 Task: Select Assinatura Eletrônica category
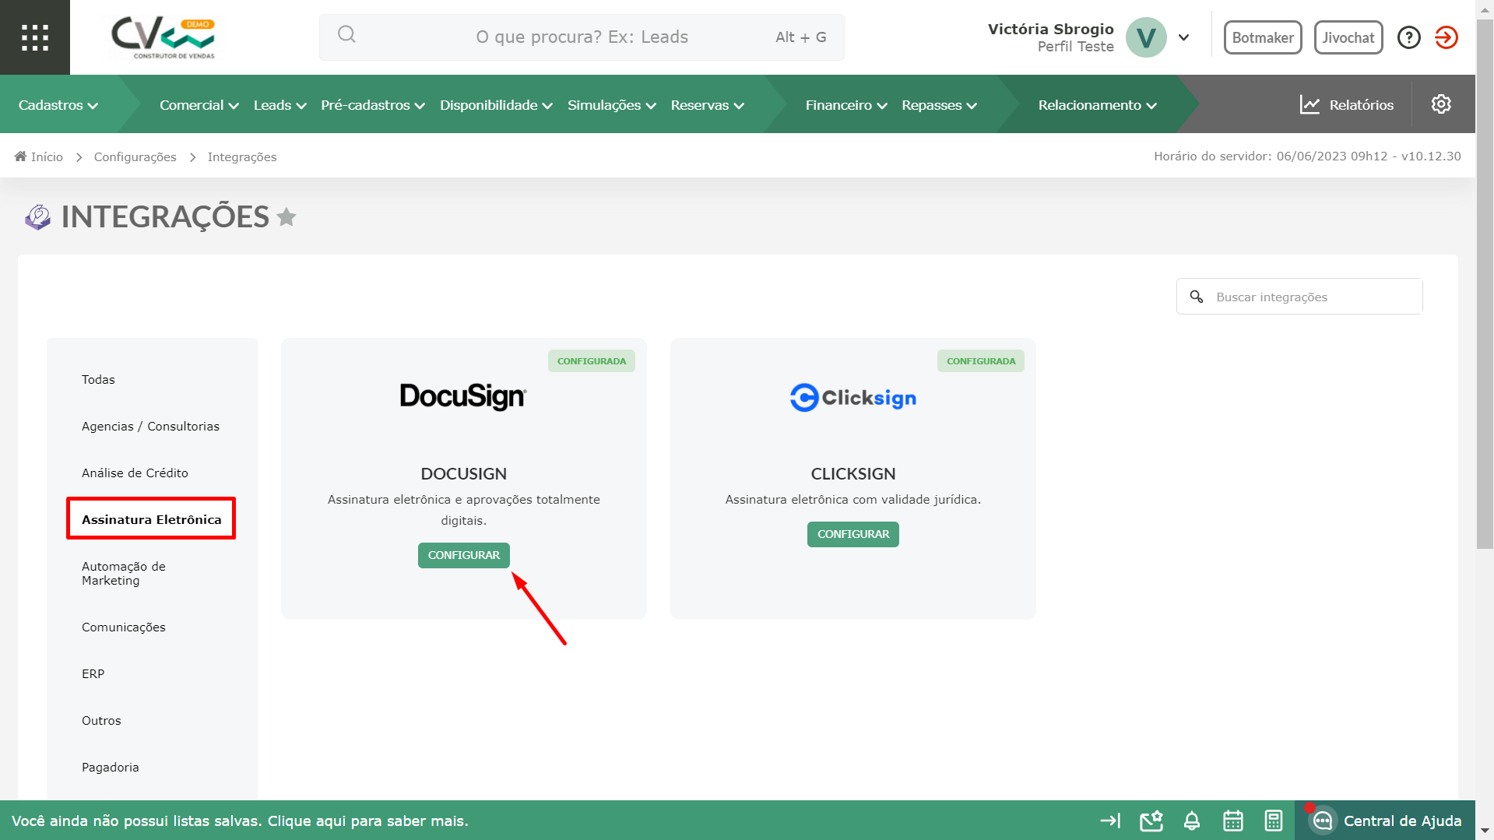pos(151,519)
